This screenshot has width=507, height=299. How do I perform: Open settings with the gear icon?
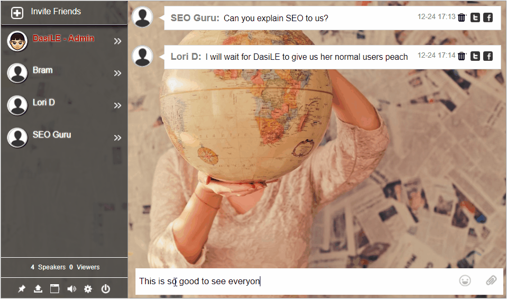tap(88, 288)
